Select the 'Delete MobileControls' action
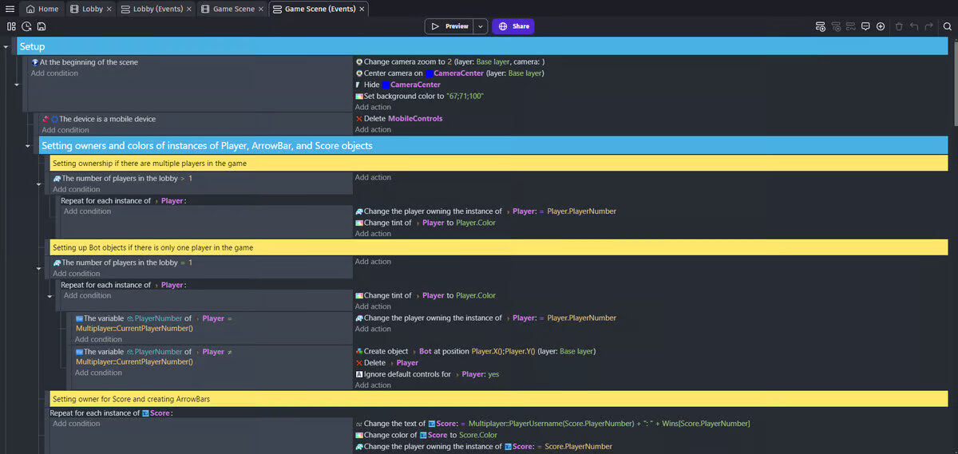The image size is (958, 454). click(398, 118)
